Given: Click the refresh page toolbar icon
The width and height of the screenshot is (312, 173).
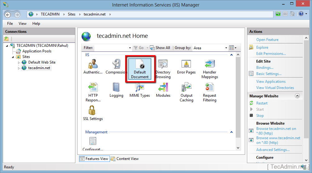Looking at the screenshot, I should click(278, 14).
